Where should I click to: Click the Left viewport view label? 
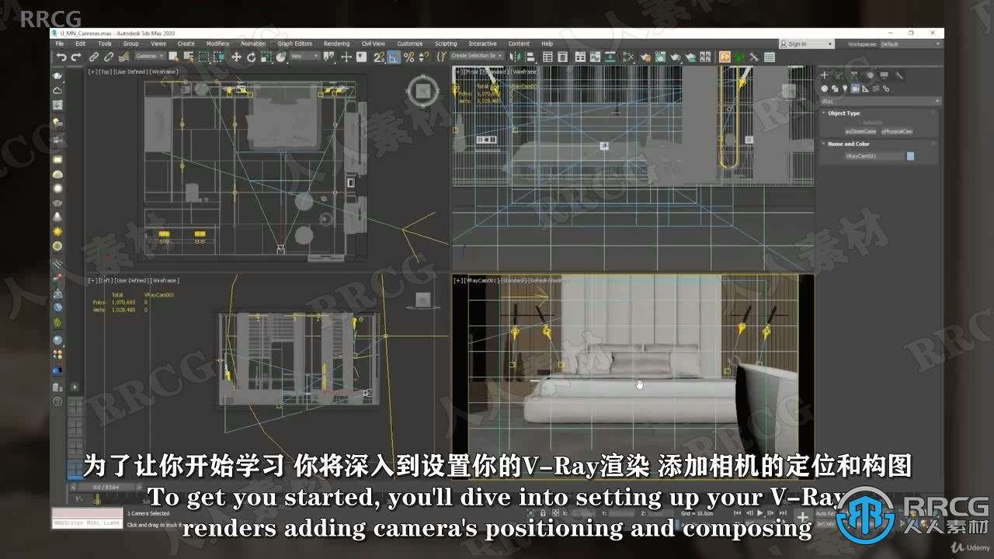click(x=106, y=280)
